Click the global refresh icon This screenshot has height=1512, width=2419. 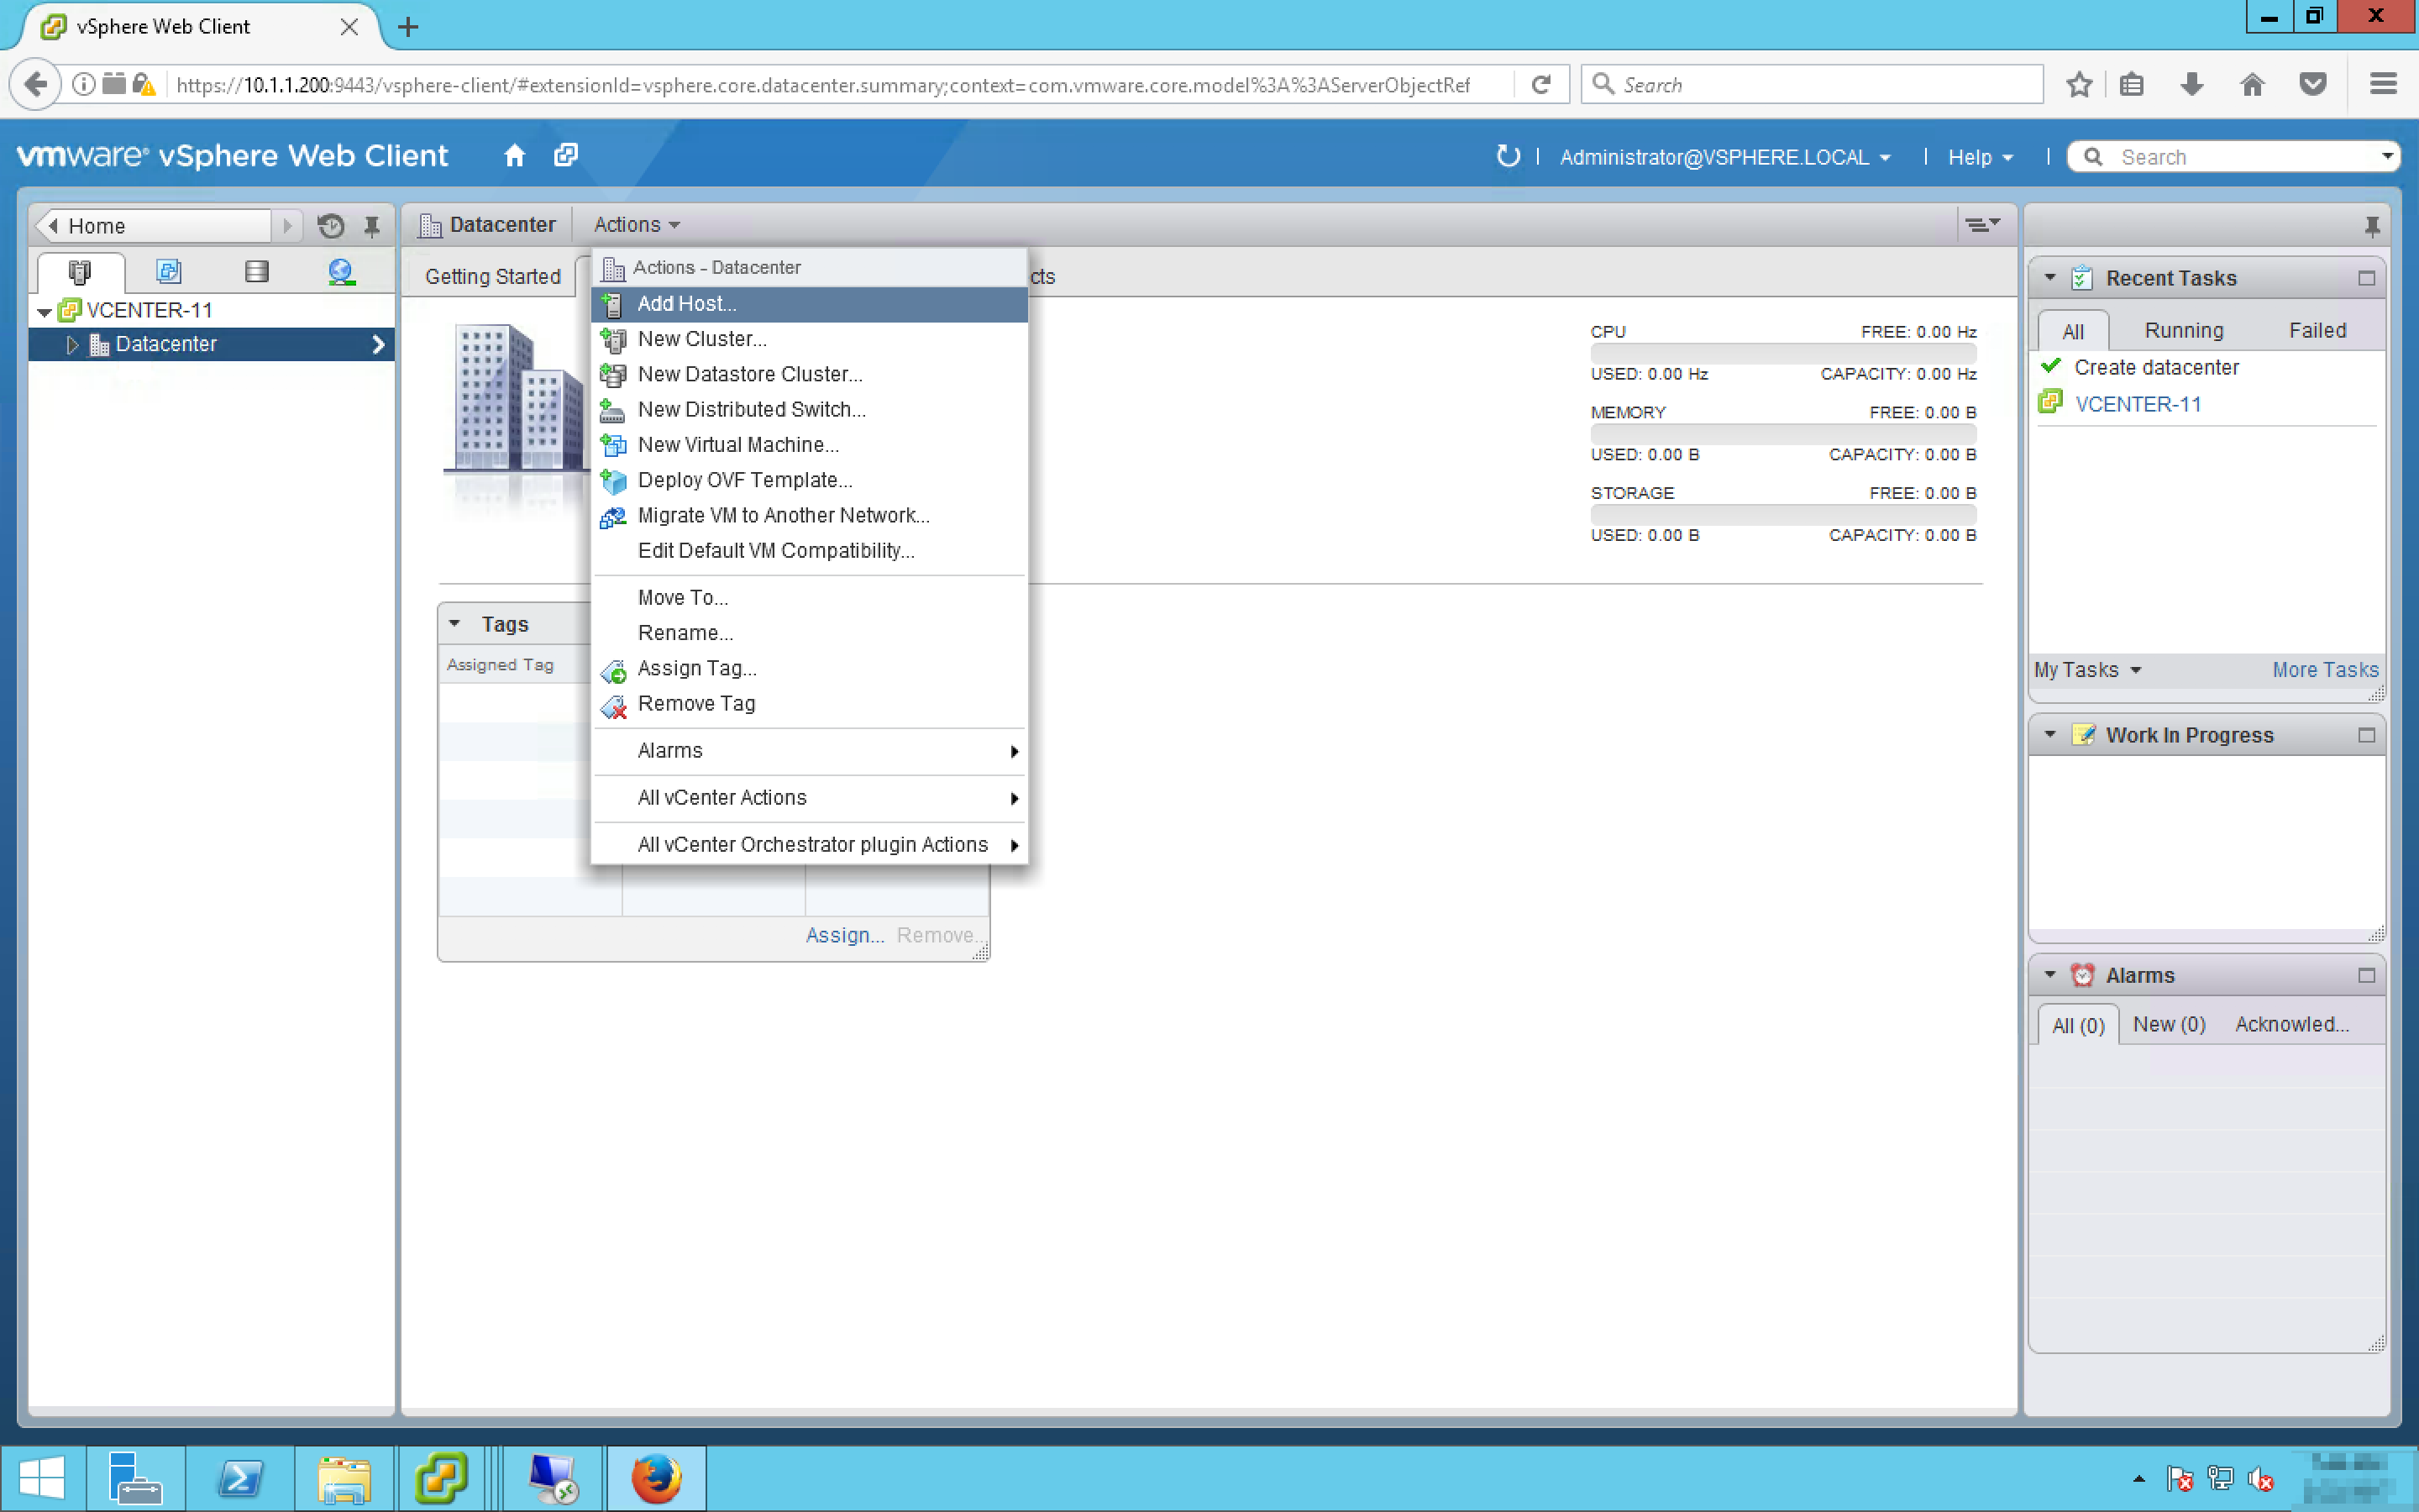[x=1508, y=156]
